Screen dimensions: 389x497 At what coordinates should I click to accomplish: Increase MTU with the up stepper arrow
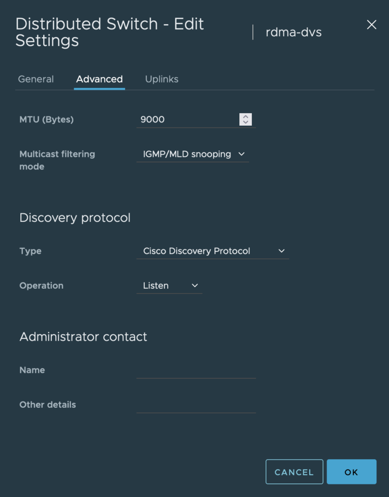tap(246, 116)
